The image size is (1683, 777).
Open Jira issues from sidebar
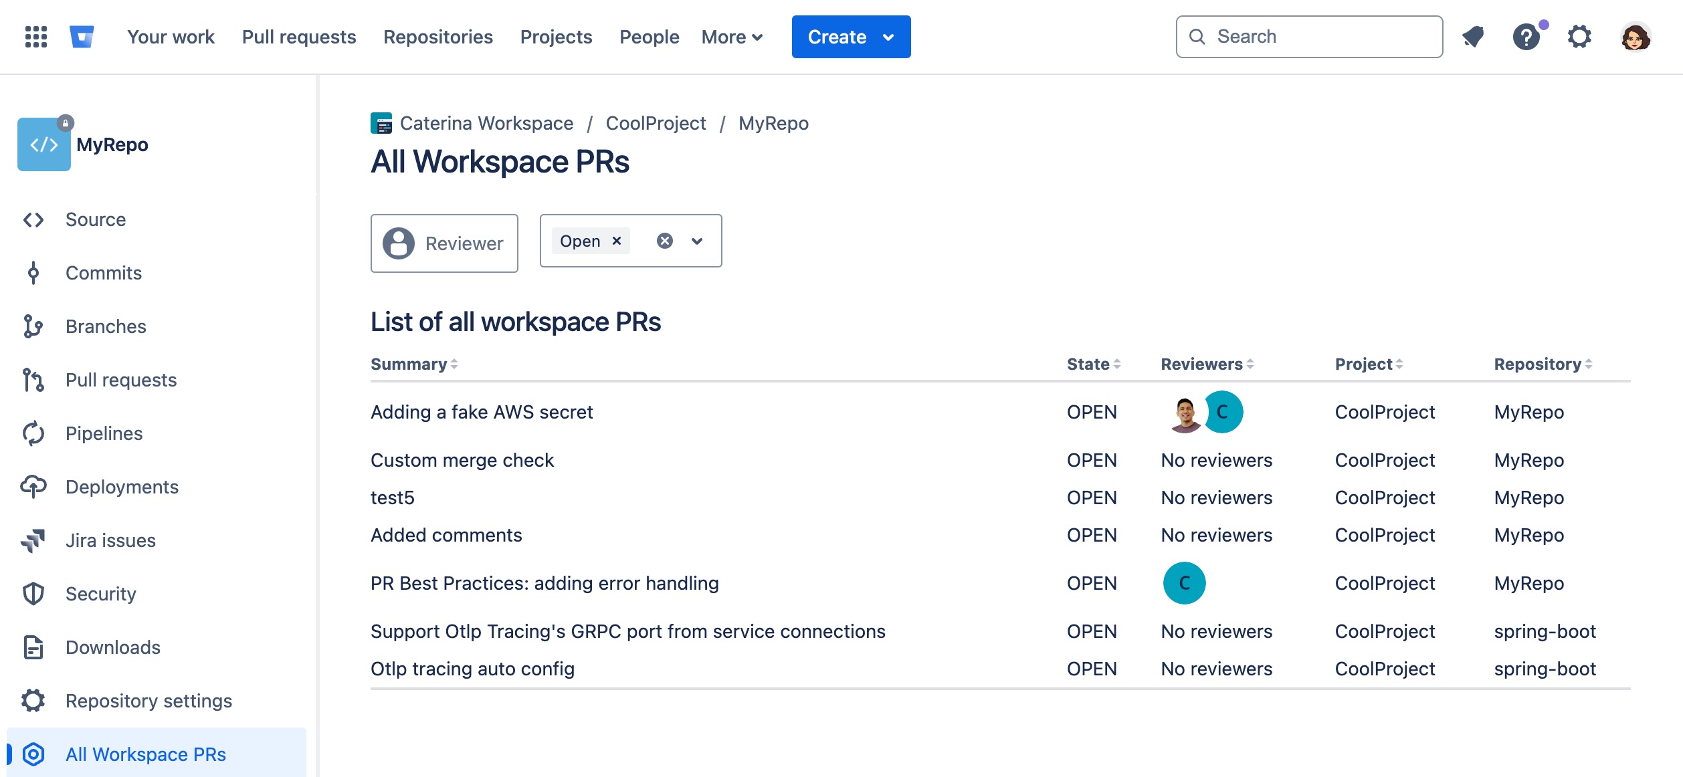click(x=110, y=540)
